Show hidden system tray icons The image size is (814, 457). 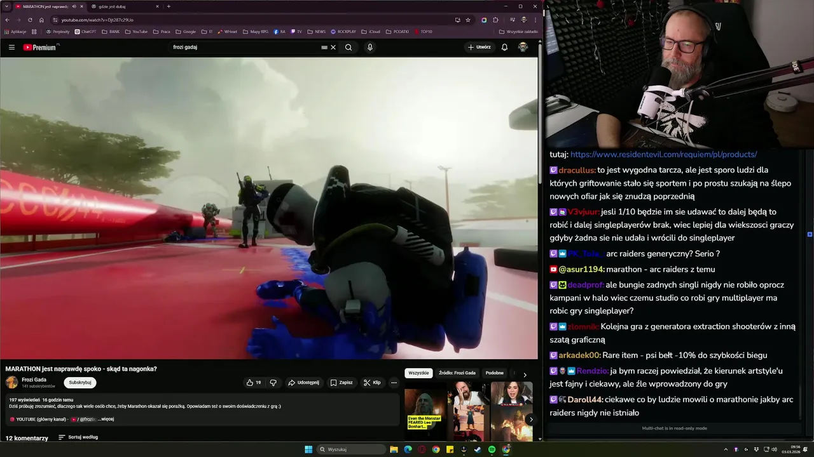(x=726, y=449)
